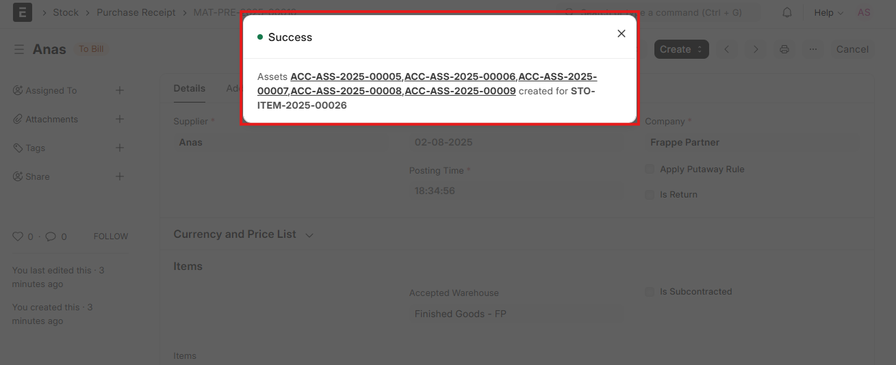The image size is (896, 365).
Task: Open the three-dots more menu
Action: click(x=813, y=49)
